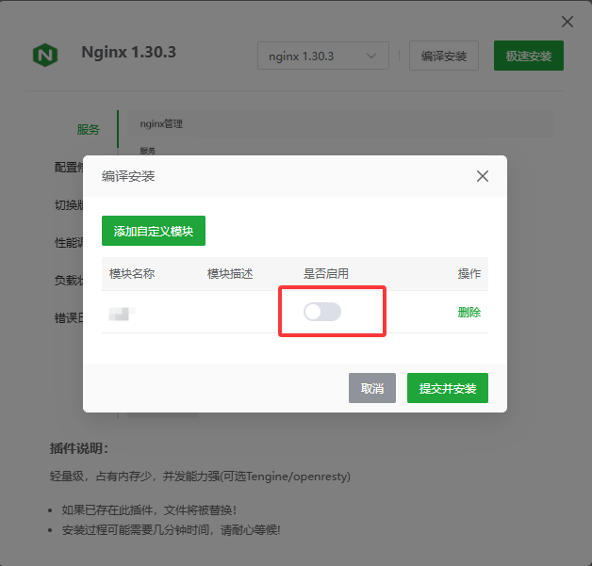
Task: Click 编译安装 dialog title text
Action: 128,176
